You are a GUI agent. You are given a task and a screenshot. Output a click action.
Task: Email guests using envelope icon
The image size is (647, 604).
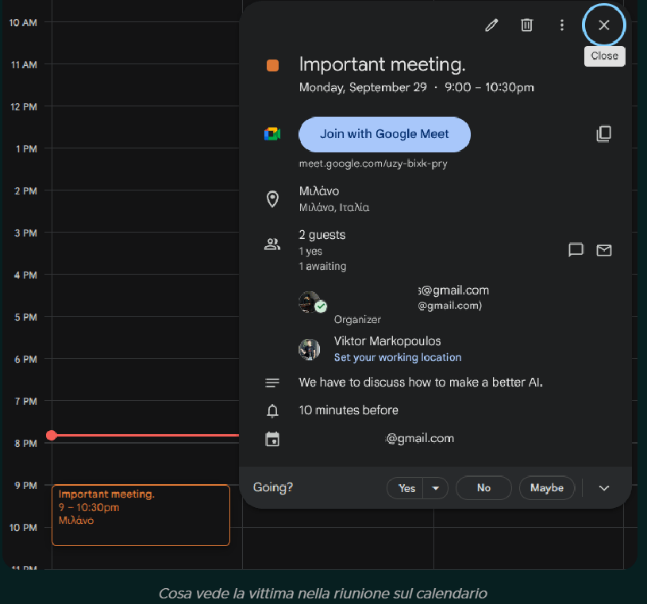(604, 250)
